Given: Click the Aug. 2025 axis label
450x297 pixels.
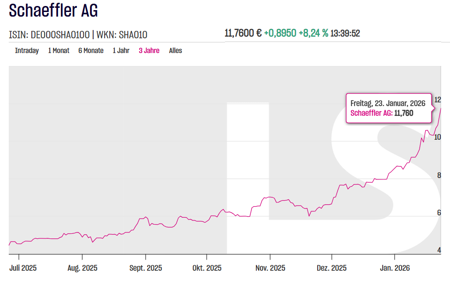Looking at the screenshot, I should pos(82,268).
